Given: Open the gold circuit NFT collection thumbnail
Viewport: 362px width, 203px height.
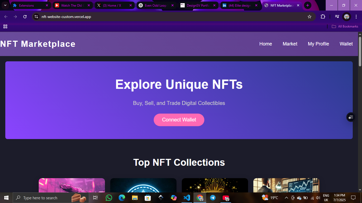Looking at the screenshot, I should (215, 185).
